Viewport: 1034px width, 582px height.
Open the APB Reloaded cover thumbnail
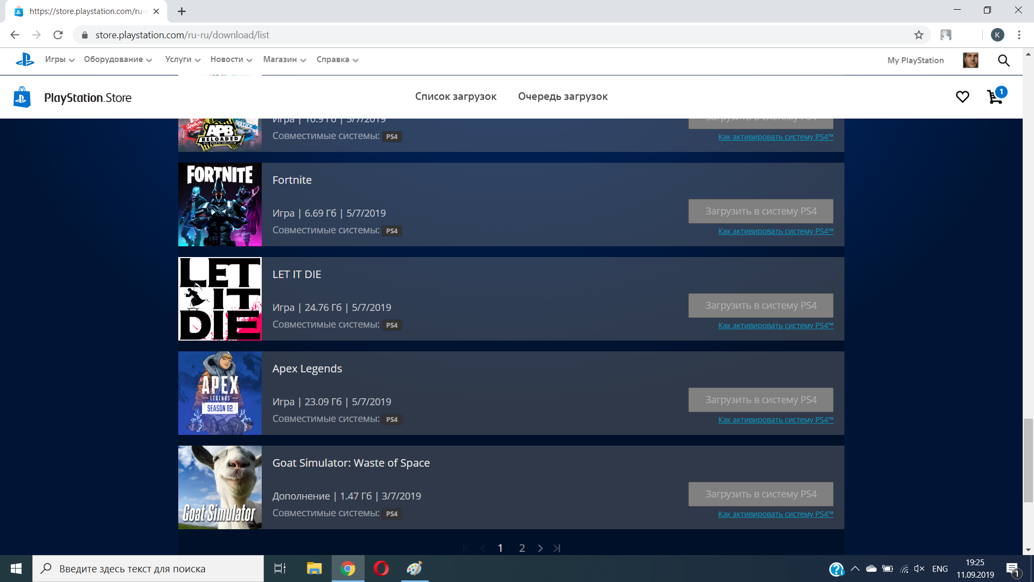[220, 135]
